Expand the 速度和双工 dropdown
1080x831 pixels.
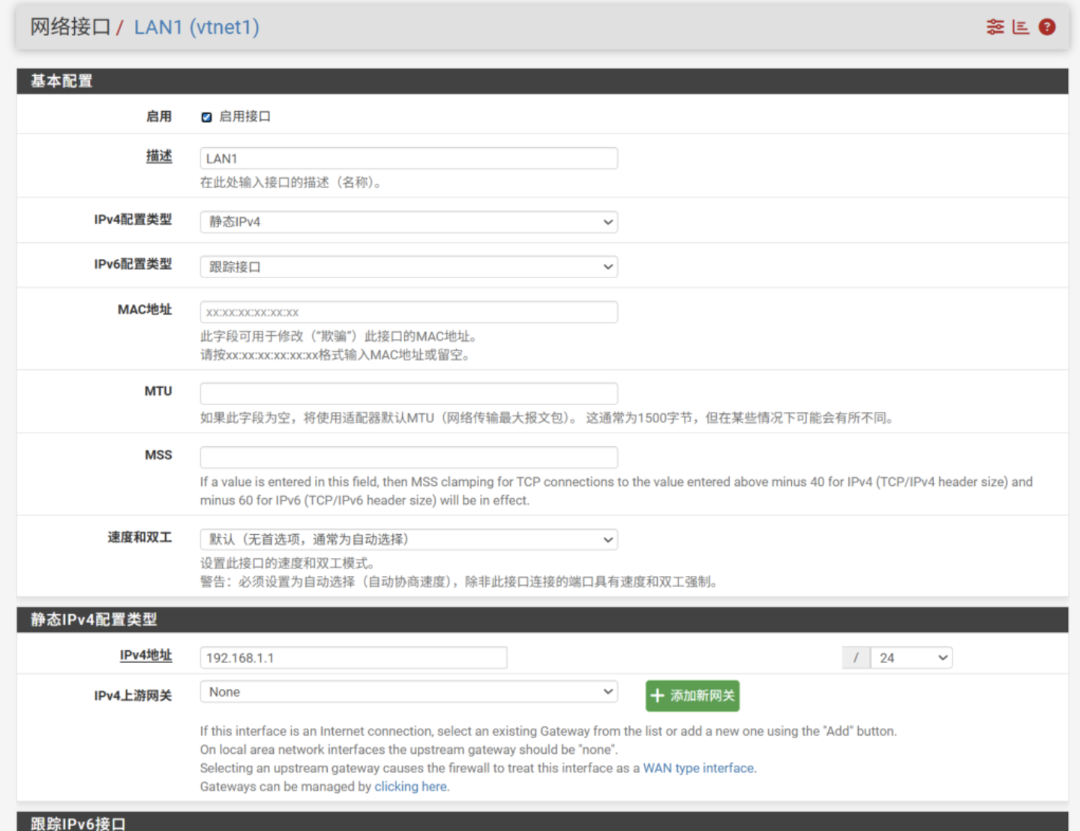409,539
